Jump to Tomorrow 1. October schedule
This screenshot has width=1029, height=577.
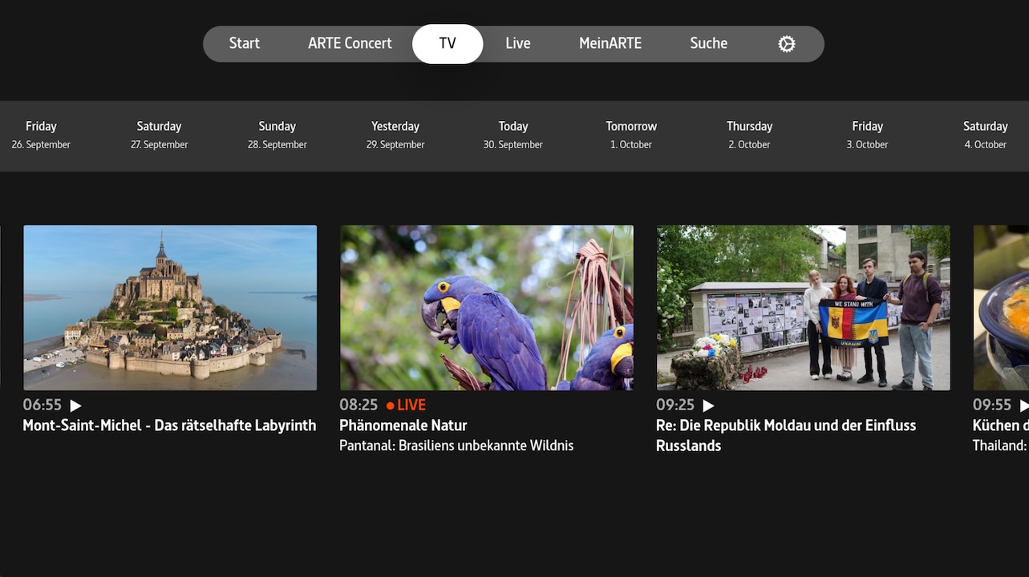[x=631, y=135]
